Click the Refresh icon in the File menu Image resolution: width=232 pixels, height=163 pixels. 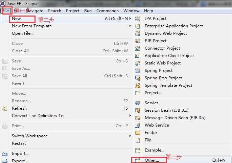[5, 108]
